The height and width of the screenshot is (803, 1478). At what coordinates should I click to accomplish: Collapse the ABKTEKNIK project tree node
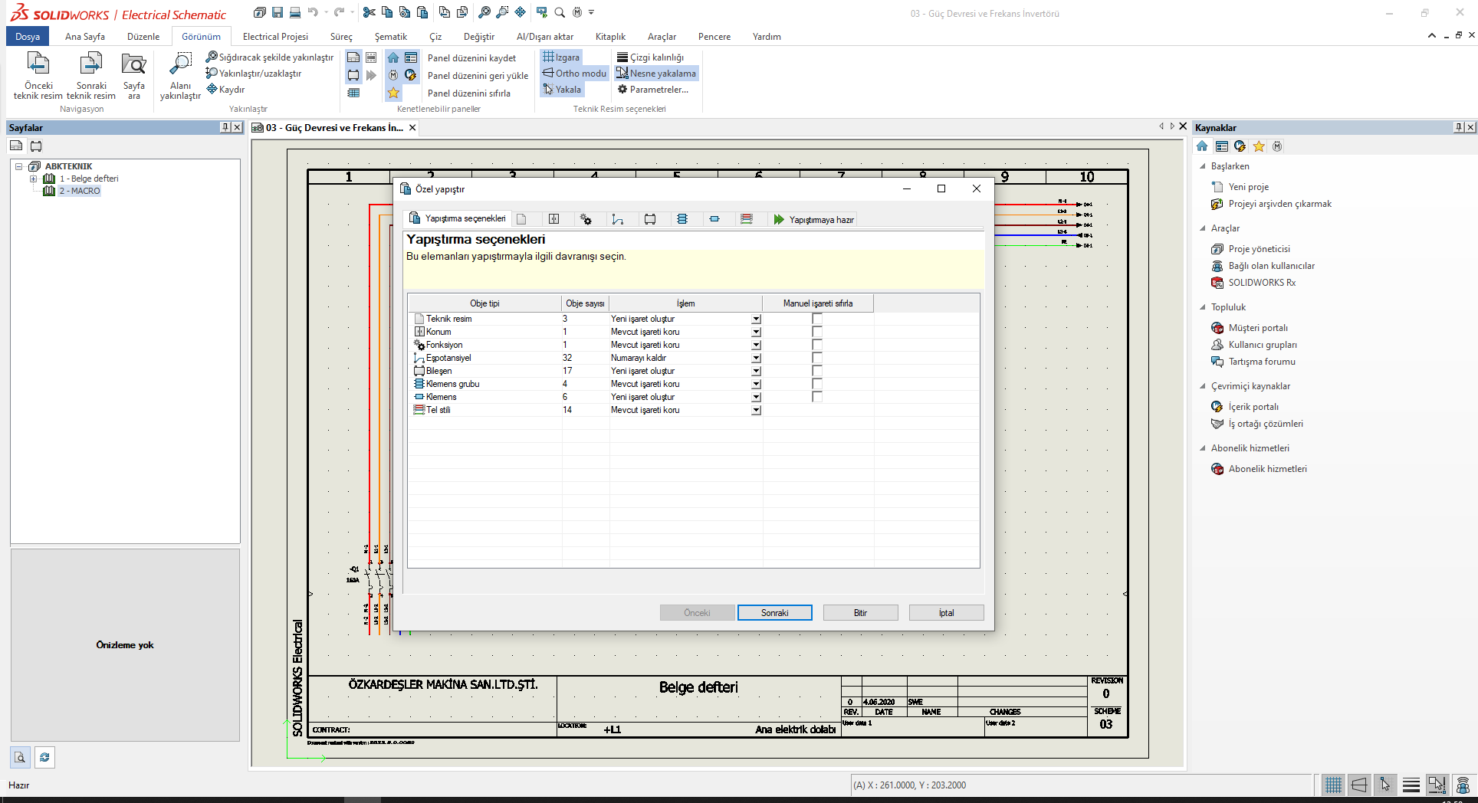click(19, 166)
